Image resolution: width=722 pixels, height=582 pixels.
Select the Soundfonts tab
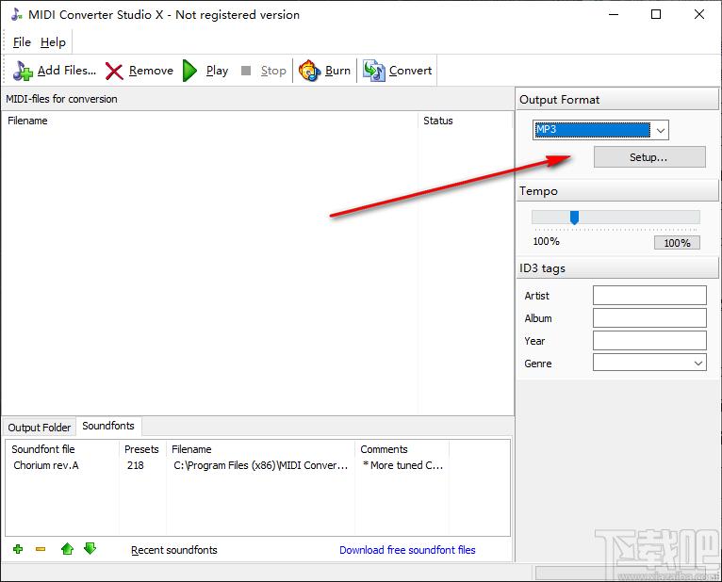tap(108, 426)
